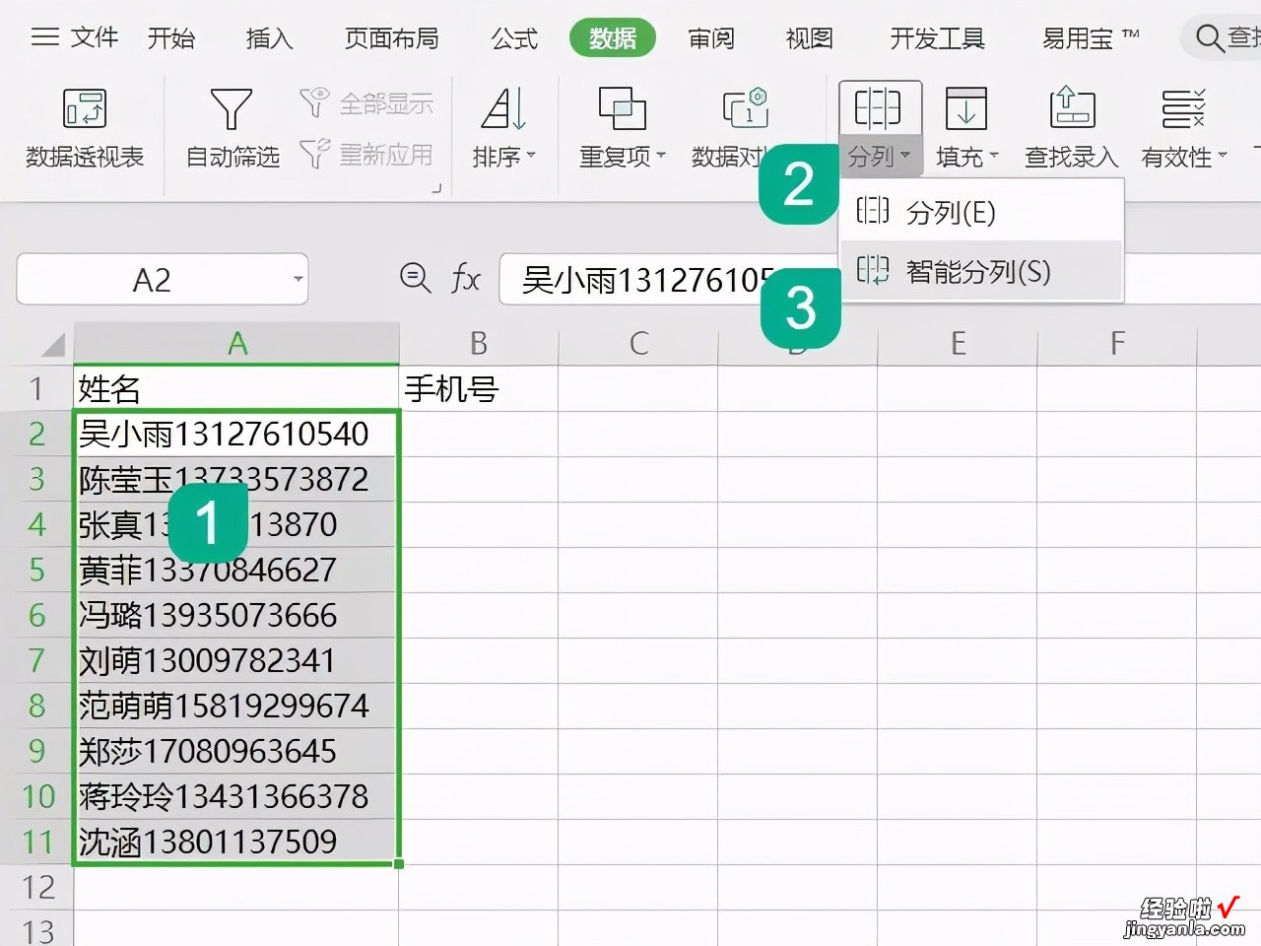The height and width of the screenshot is (946, 1261).
Task: Click the 自动筛选 button label
Action: pyautogui.click(x=232, y=157)
